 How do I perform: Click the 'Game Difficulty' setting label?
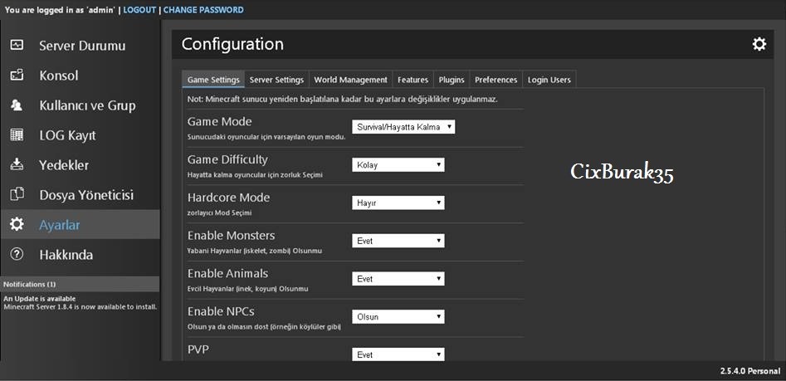227,159
